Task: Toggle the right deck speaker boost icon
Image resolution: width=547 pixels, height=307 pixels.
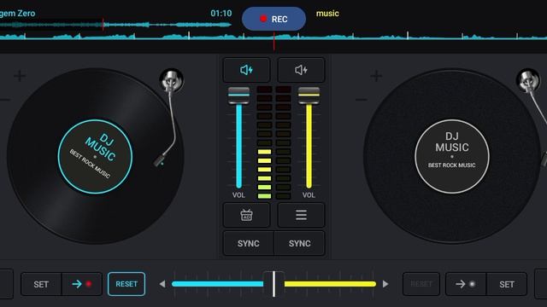Action: tap(301, 70)
